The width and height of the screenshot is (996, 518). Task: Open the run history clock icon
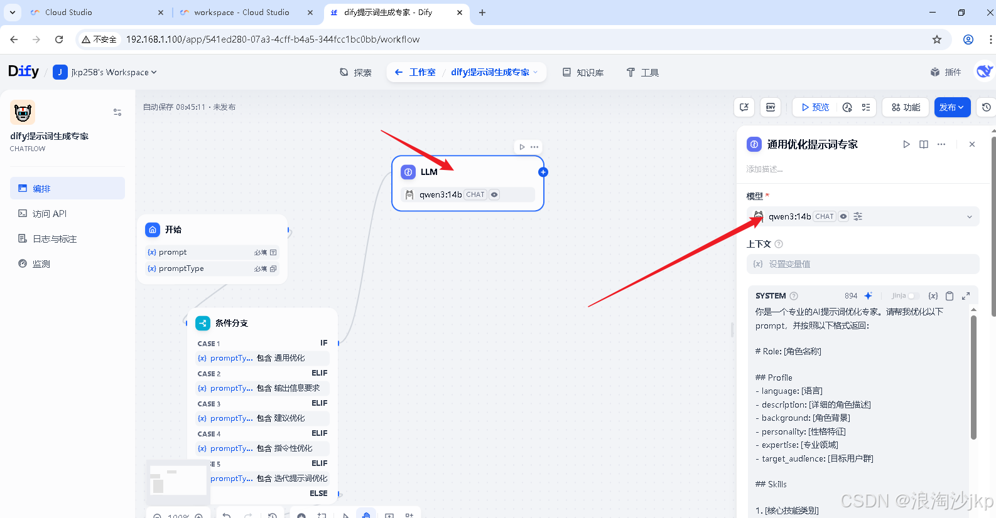pos(847,107)
